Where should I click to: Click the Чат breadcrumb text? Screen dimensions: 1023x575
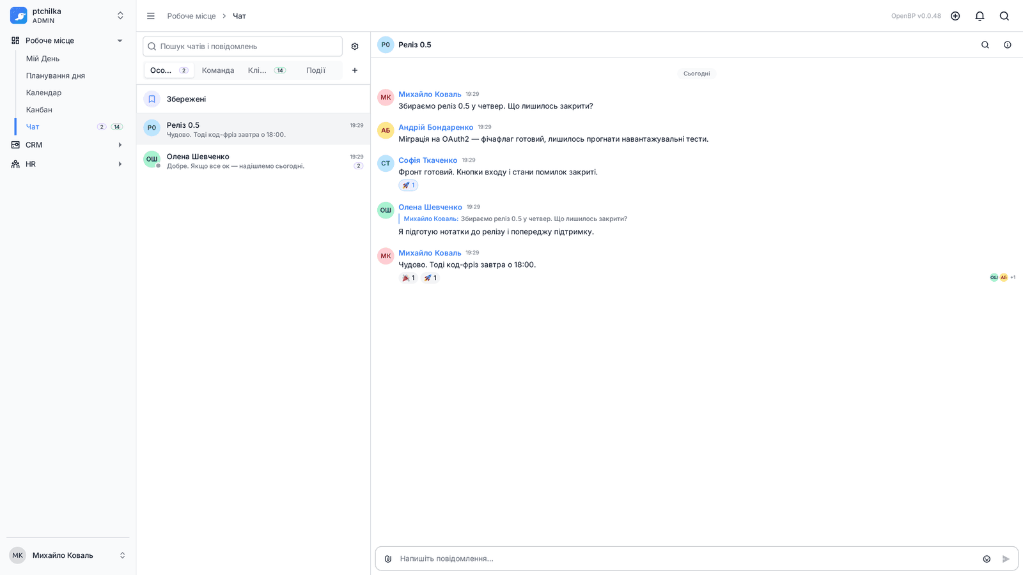pos(239,16)
